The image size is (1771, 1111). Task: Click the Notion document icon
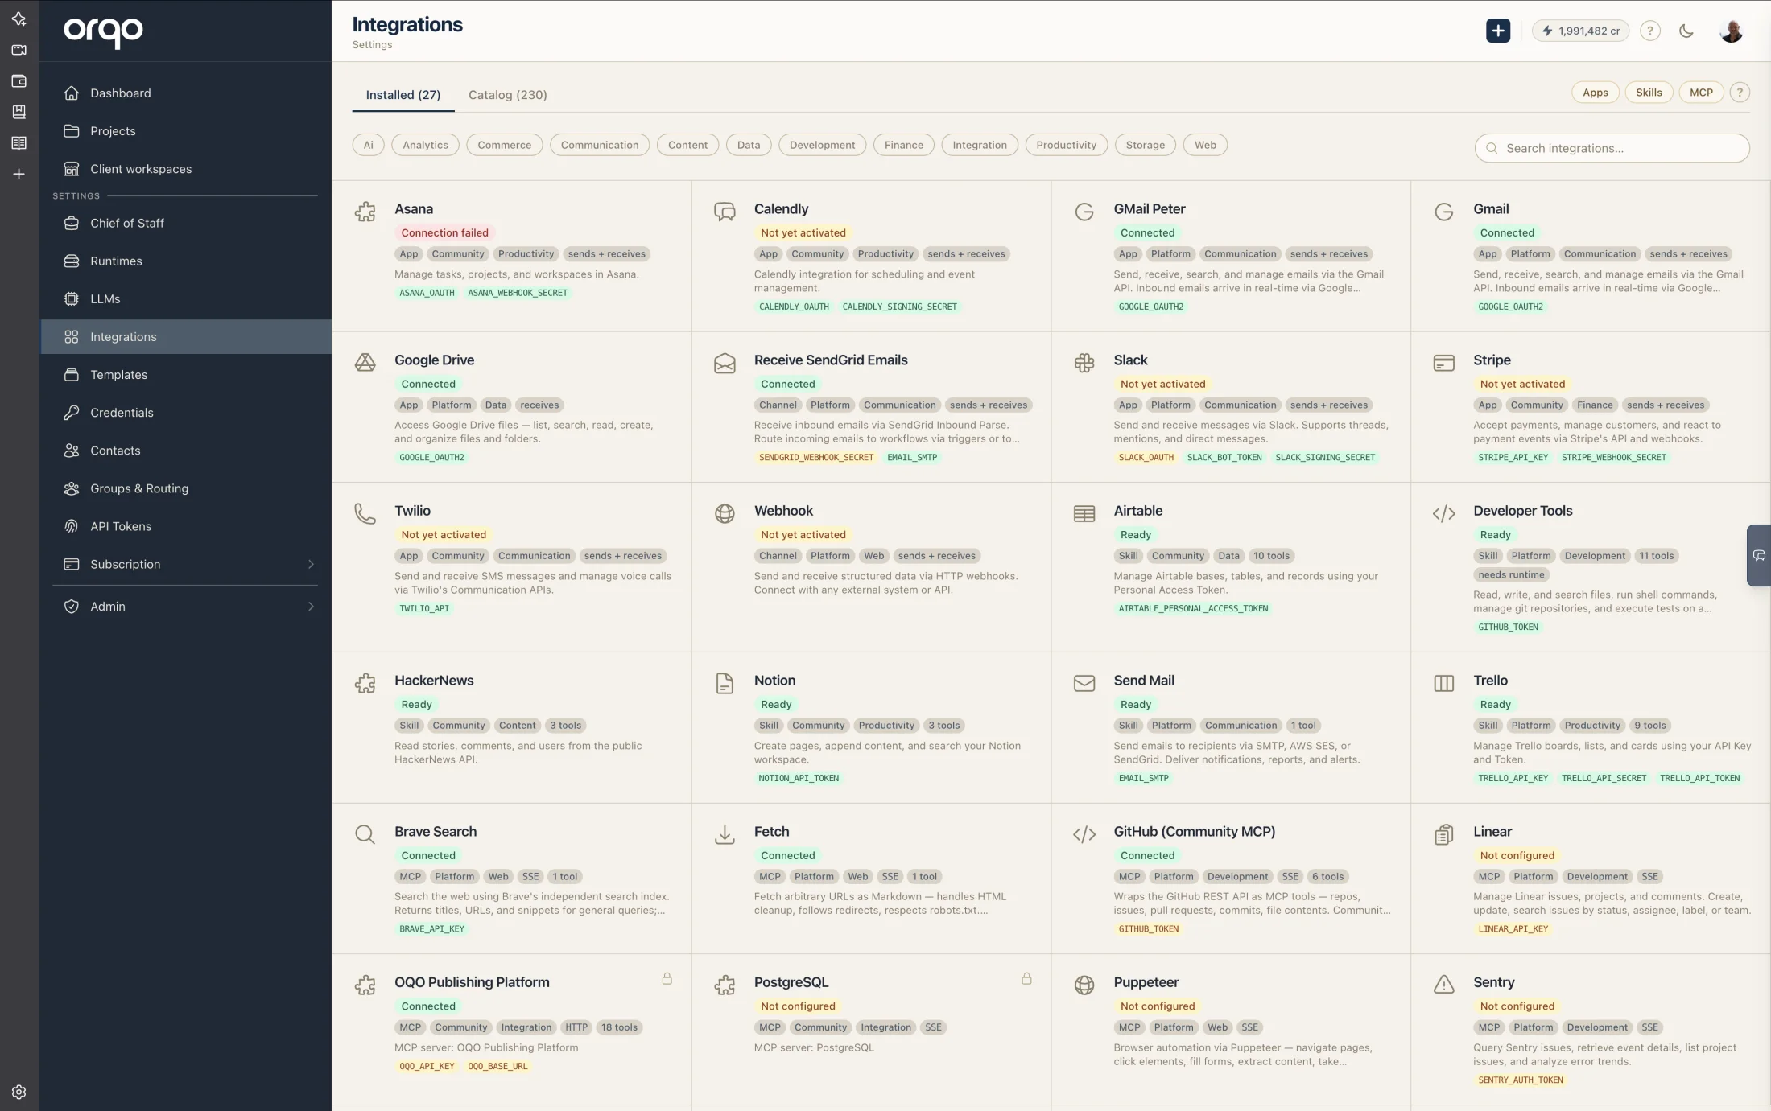pos(724,683)
